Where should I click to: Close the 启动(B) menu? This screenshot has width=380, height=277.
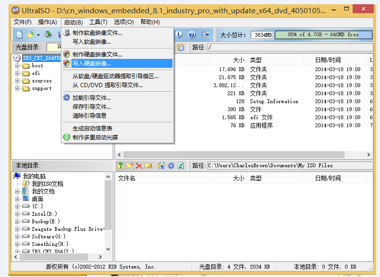(x=74, y=22)
